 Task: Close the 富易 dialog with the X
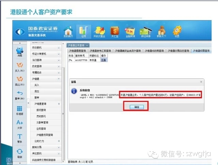coord(201,82)
